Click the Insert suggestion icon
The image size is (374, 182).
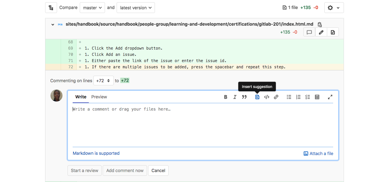coord(257,97)
